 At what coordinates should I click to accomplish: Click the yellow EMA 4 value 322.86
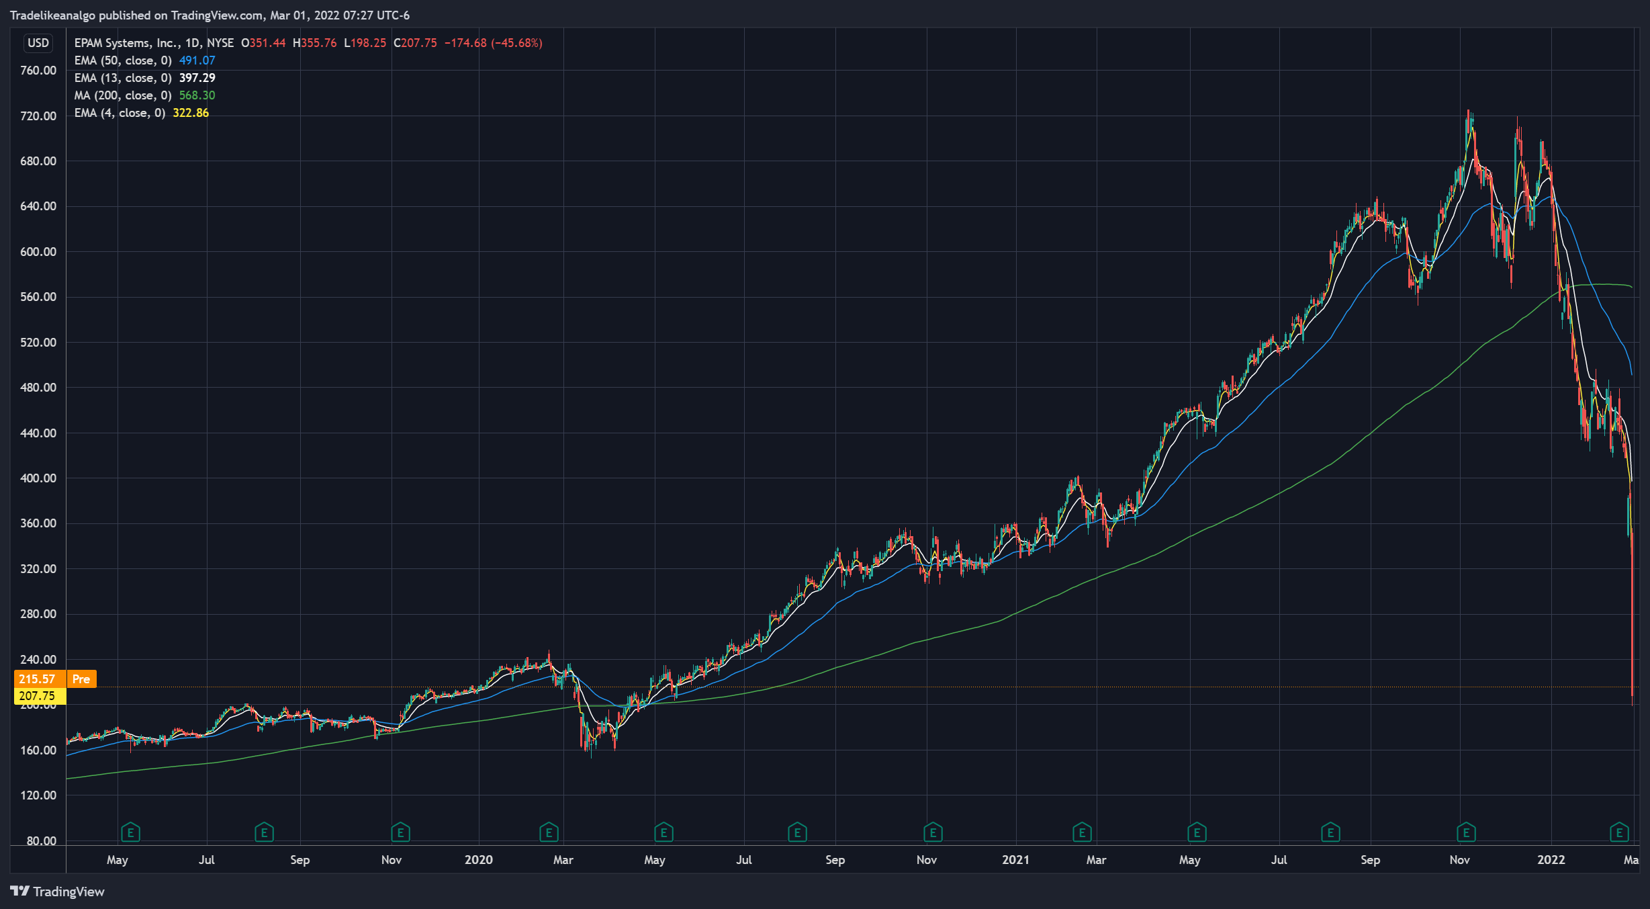(191, 113)
